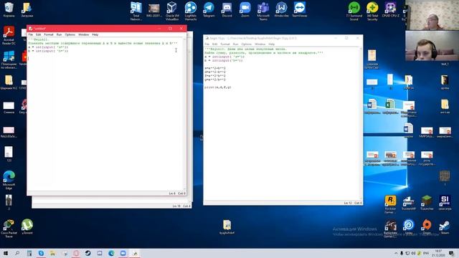Image resolution: width=459 pixels, height=258 pixels.
Task: Click vertical scrollbar of untitled IDLE window
Action: pos(185,114)
